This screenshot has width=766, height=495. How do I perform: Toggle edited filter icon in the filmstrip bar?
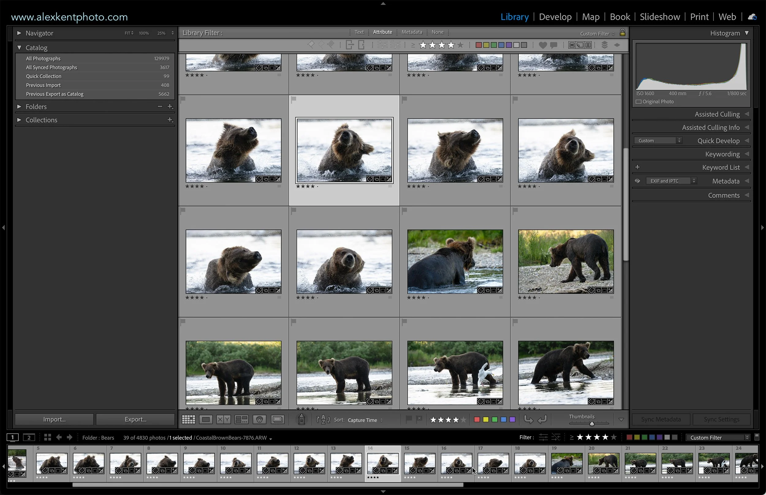[543, 437]
